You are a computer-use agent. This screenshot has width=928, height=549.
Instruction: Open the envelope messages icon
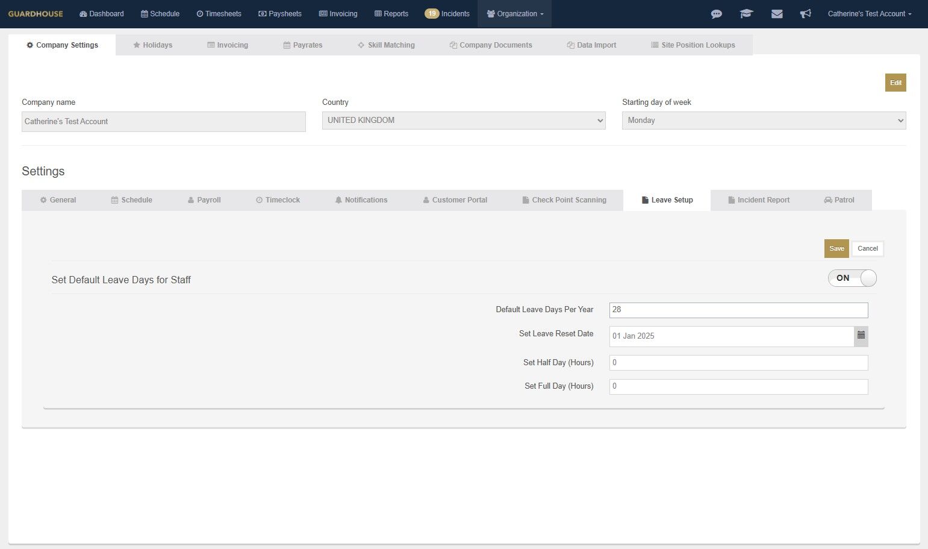(x=777, y=14)
